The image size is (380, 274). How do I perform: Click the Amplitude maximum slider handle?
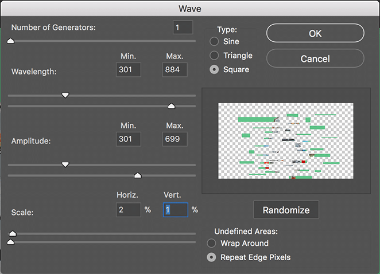[137, 175]
